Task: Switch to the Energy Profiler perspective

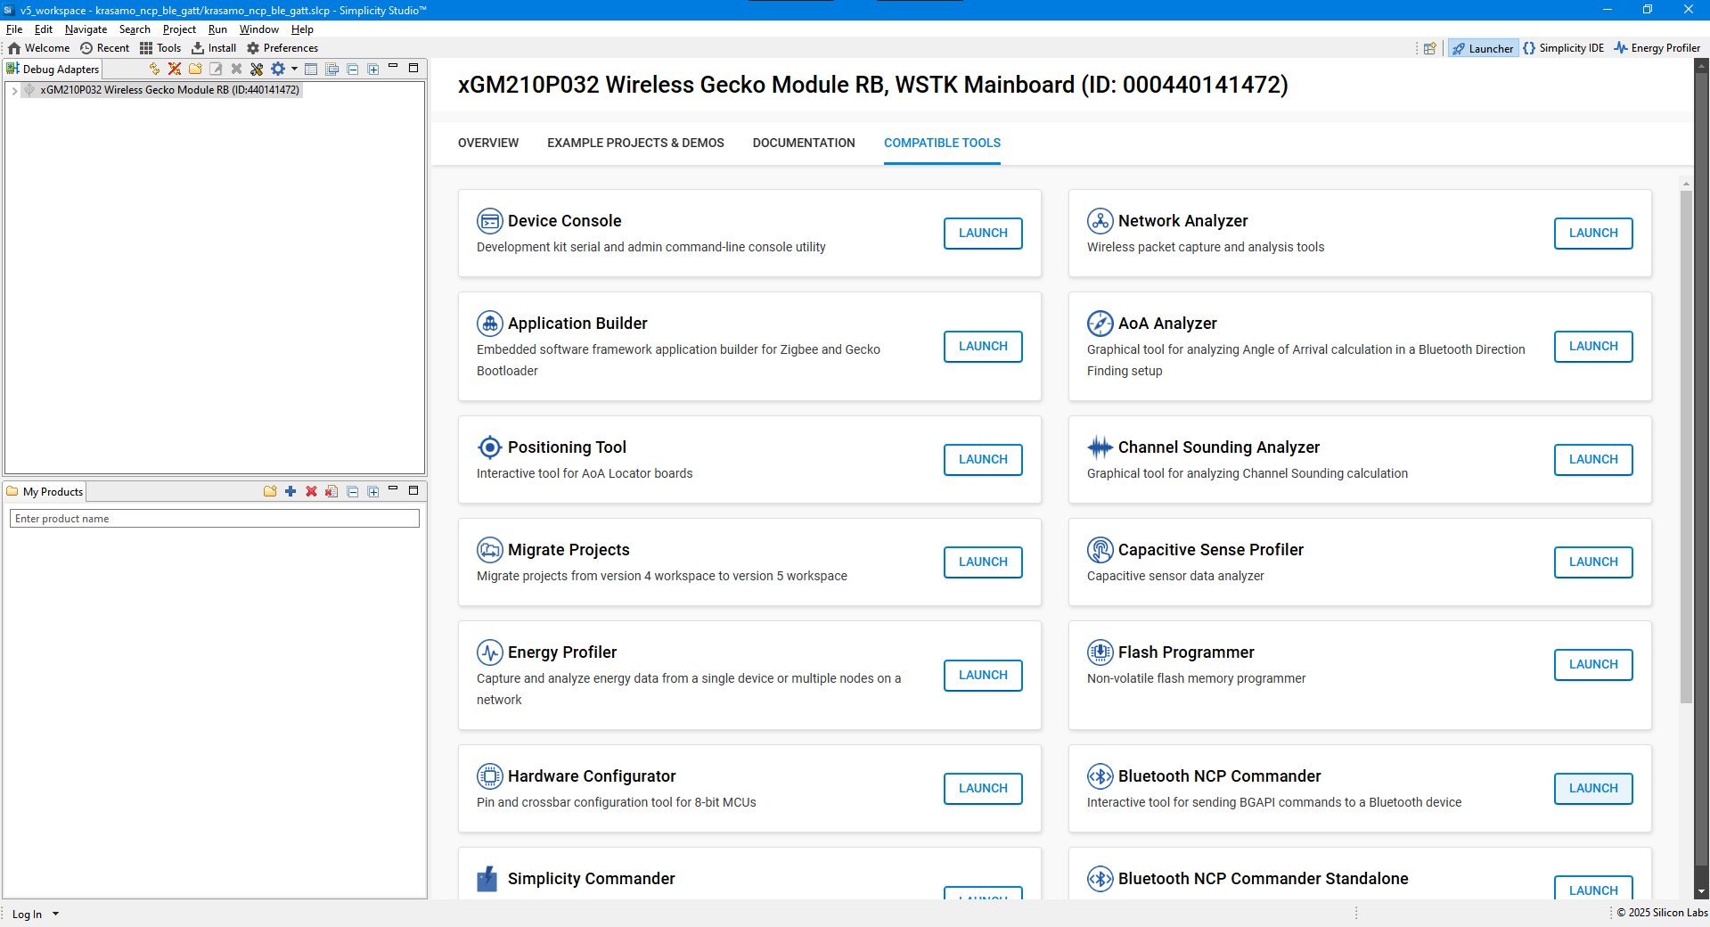Action: point(1657,48)
